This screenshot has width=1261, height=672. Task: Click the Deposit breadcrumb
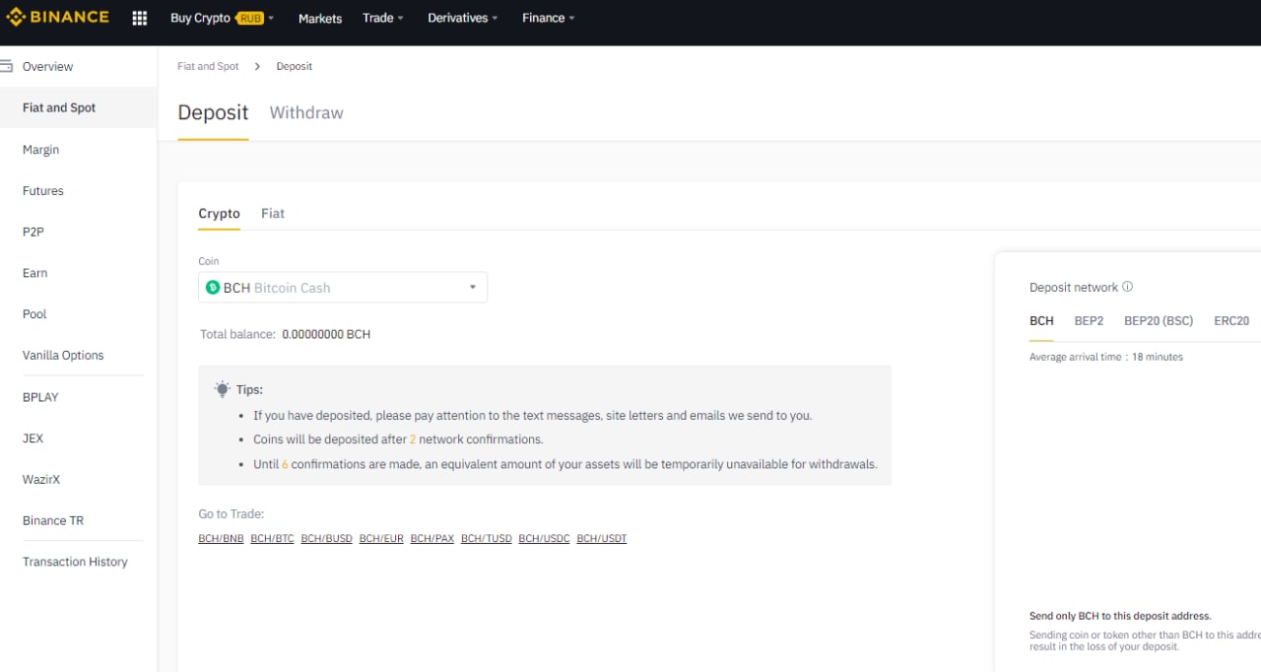294,66
